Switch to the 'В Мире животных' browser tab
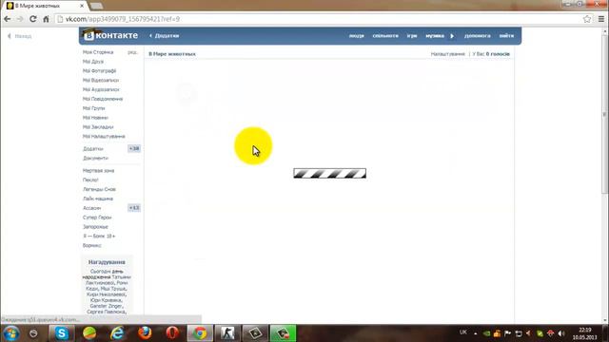 pyautogui.click(x=43, y=6)
